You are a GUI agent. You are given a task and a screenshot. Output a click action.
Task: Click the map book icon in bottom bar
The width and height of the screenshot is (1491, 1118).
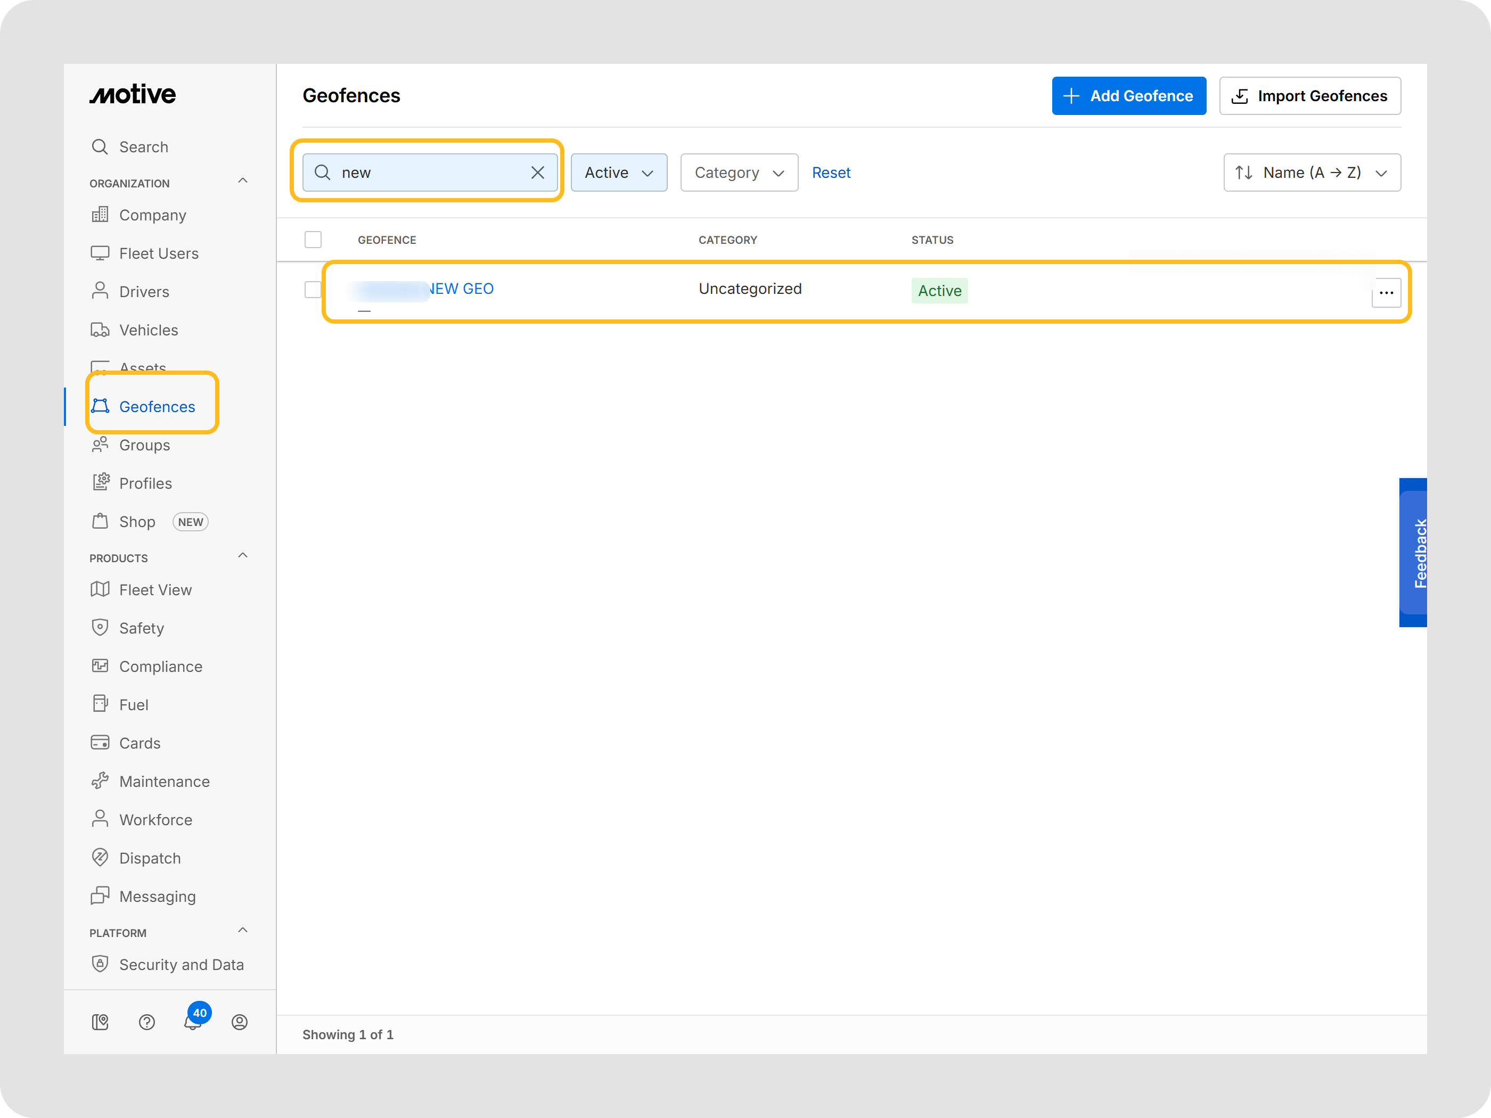pos(100,1022)
